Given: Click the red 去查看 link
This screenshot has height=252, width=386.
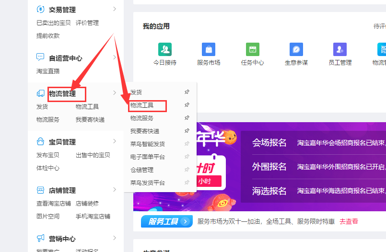Looking at the screenshot, I should pos(349,221).
